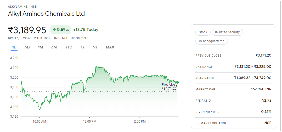
Task: Click the Stock category chip
Action: coord(203,32)
